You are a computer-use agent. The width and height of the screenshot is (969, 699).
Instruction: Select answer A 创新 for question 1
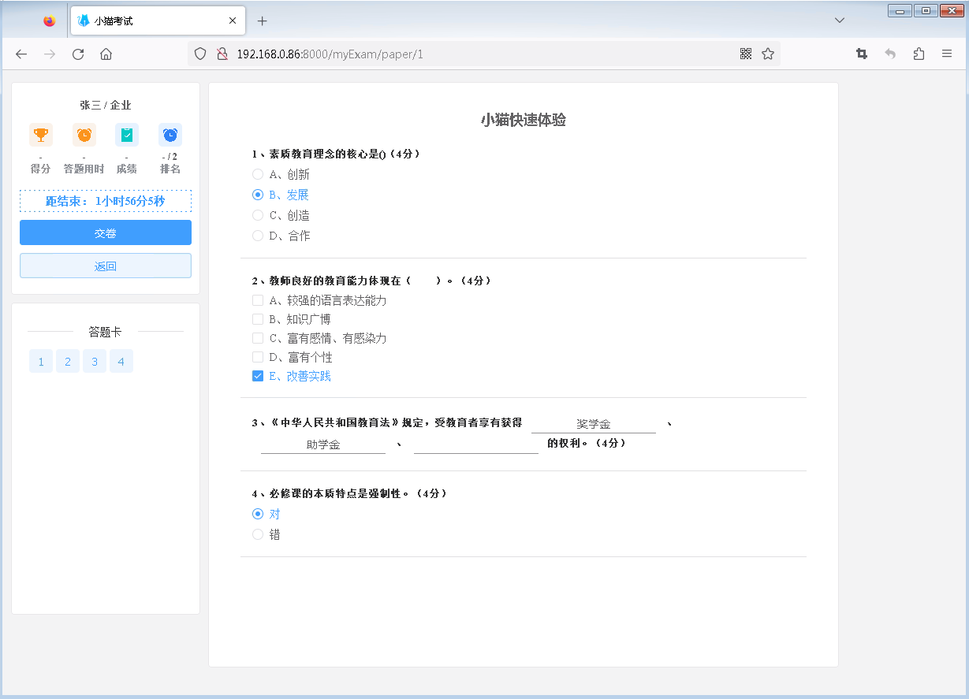(258, 174)
